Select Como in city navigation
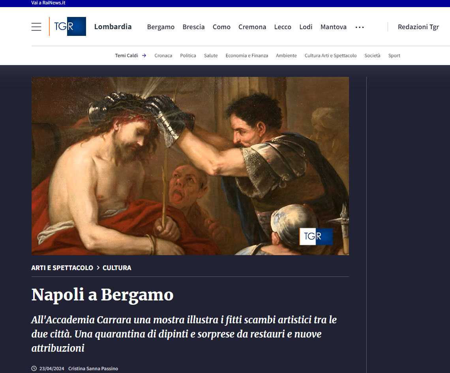This screenshot has height=373, width=450. (221, 27)
